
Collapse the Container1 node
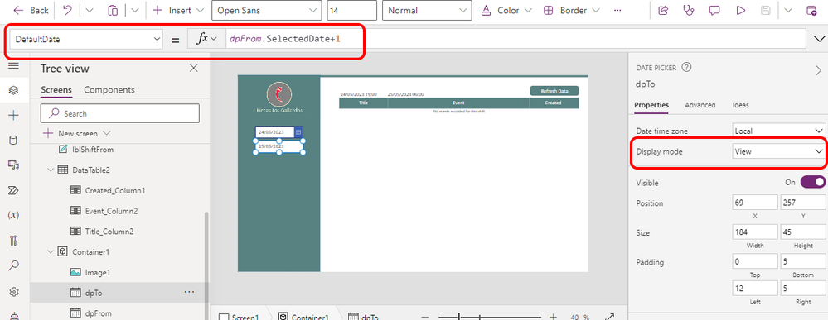coord(51,252)
